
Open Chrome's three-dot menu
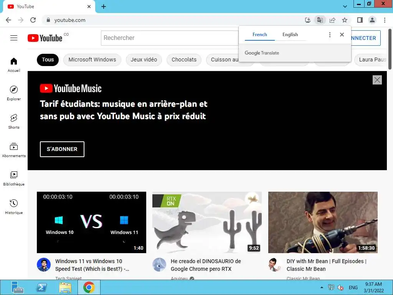point(385,20)
